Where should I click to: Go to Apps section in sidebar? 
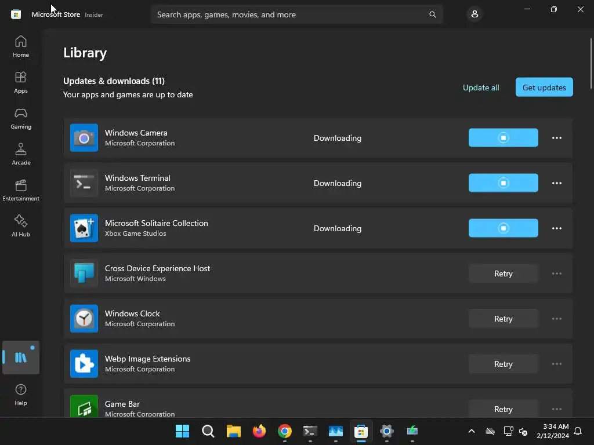[21, 82]
